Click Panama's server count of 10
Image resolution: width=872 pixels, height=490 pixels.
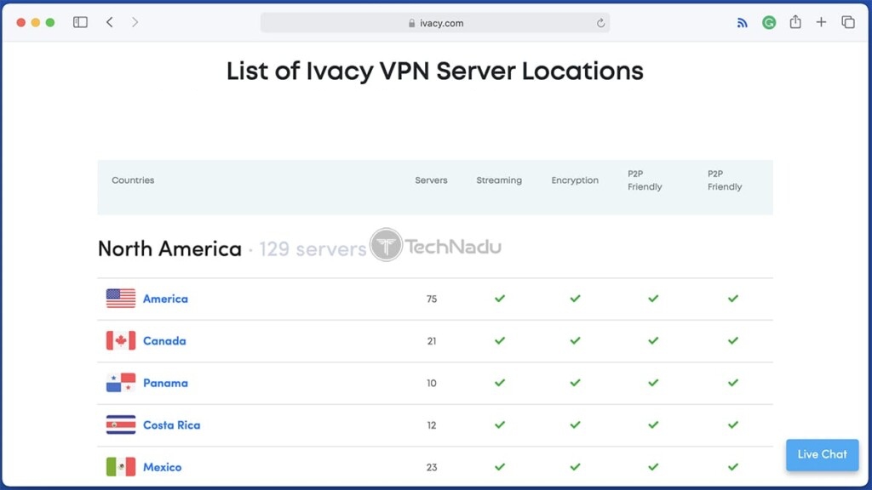click(x=432, y=384)
